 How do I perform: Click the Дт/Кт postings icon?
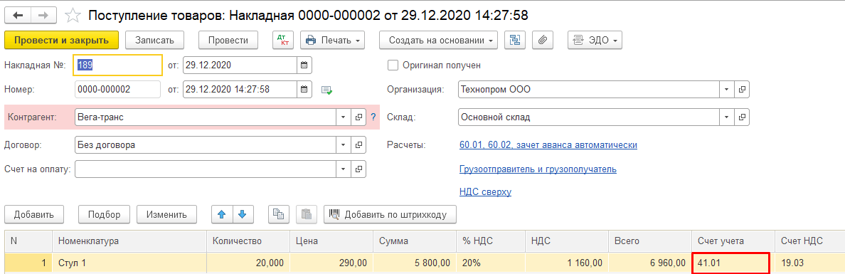[x=283, y=40]
